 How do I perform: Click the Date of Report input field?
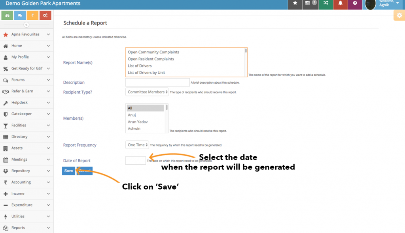pos(136,160)
